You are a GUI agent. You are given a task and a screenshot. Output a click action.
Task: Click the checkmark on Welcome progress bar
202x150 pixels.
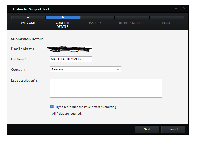(28, 17)
